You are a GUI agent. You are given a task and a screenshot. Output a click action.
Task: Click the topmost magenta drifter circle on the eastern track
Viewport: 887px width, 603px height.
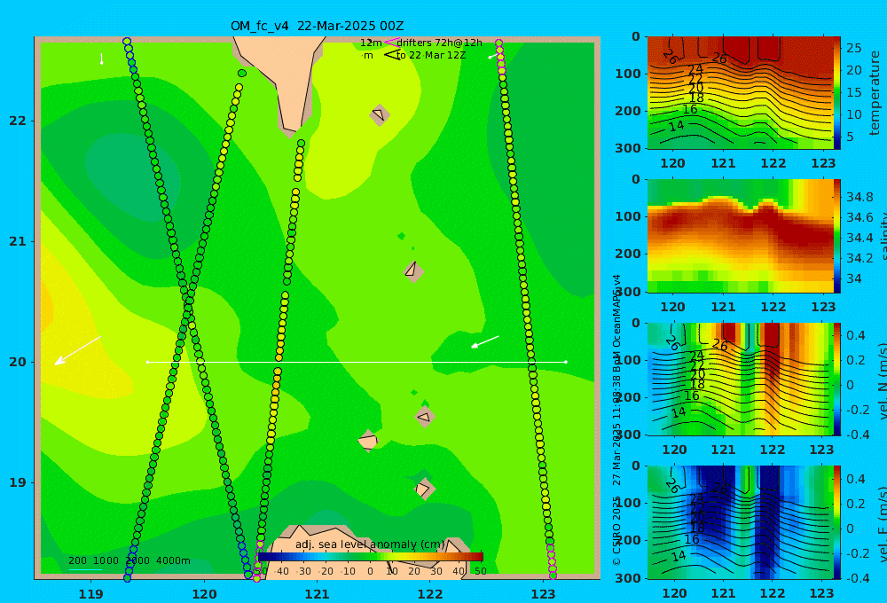498,43
